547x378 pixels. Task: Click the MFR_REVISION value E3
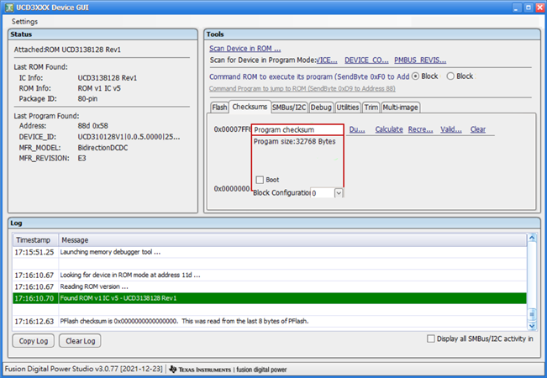[82, 158]
